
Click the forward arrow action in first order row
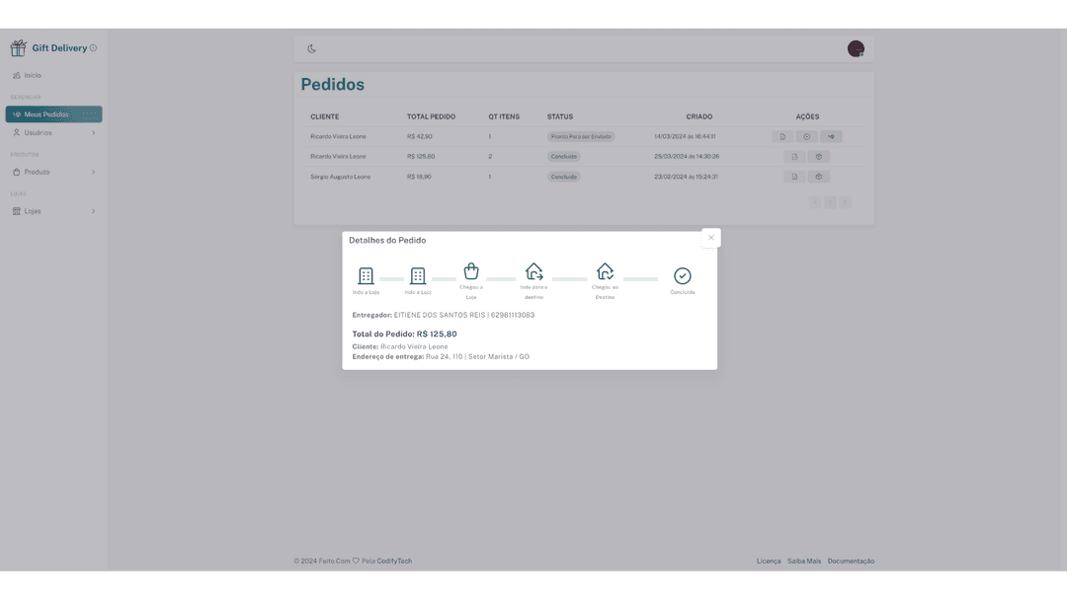tap(832, 136)
